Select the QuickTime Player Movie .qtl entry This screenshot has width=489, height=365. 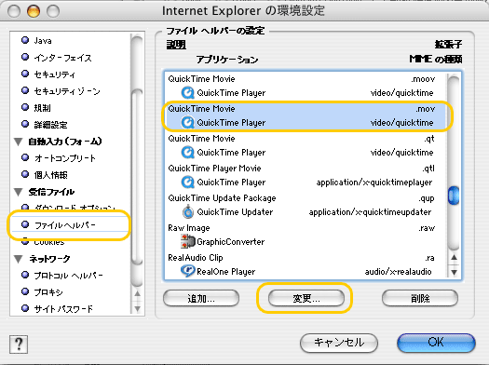(306, 175)
